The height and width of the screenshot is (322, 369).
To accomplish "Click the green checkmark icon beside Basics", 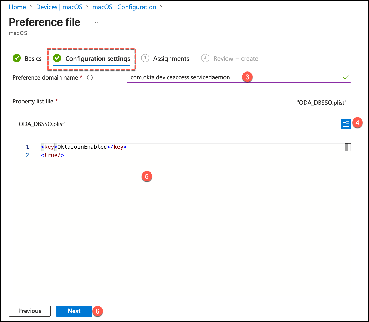I will [17, 58].
